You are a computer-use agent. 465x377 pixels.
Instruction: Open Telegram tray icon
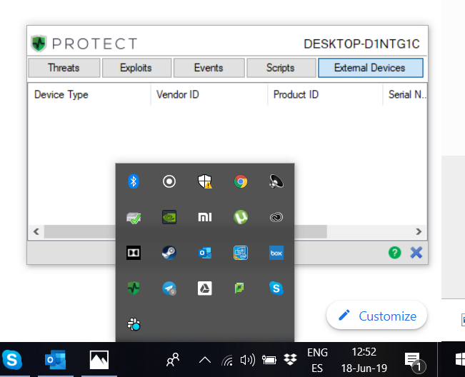[x=169, y=288]
